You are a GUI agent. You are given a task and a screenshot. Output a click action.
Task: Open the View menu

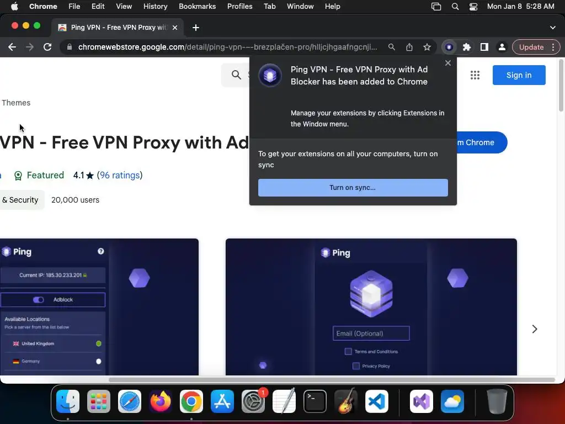124,7
